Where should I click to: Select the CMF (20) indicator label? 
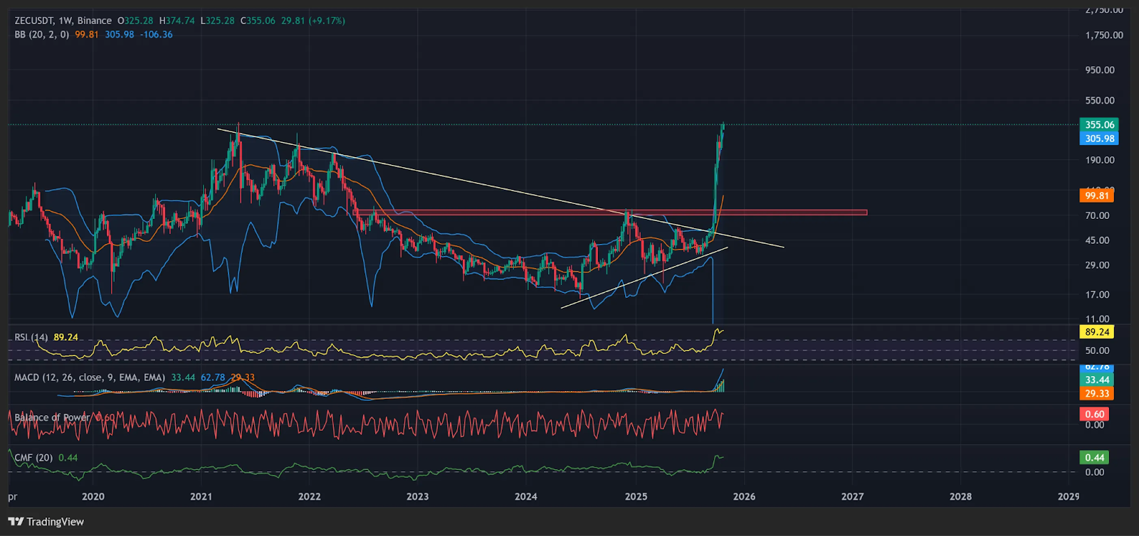(x=33, y=458)
